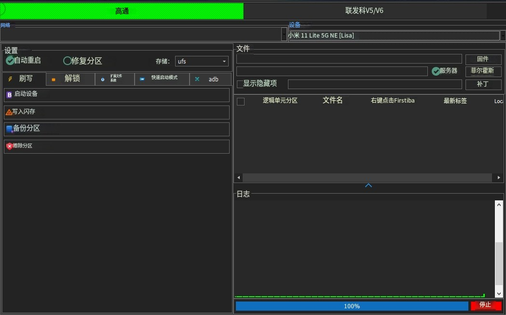Viewport: 506px width, 315px height.
Task: Click the 补丁 button
Action: pyautogui.click(x=483, y=85)
